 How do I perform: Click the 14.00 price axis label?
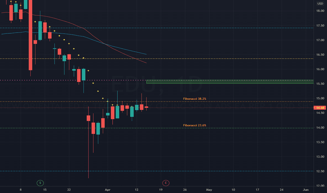(320, 127)
